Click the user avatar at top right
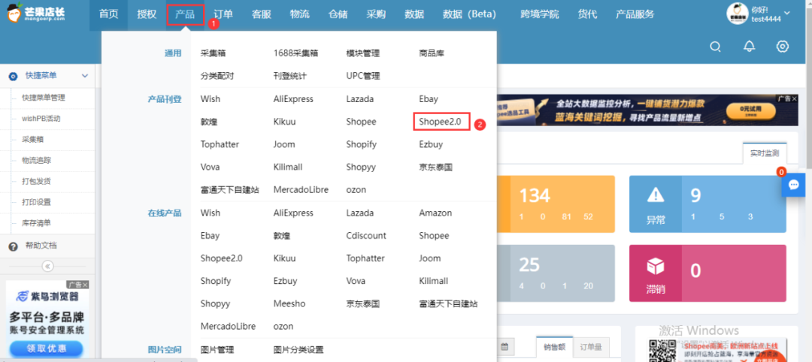812x362 pixels. [x=737, y=14]
